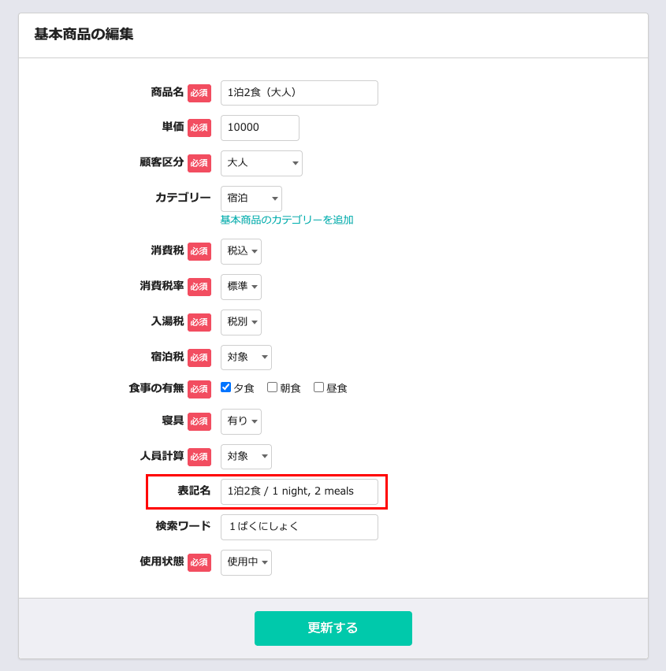The height and width of the screenshot is (671, 666).
Task: Focus the 検索ワード input field
Action: coord(299,527)
